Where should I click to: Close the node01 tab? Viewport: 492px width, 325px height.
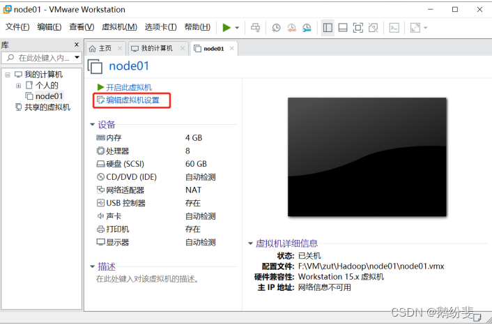232,48
